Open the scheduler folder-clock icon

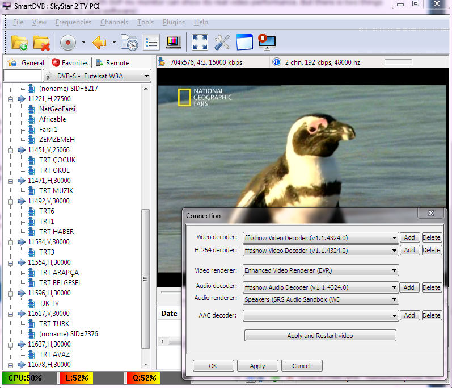129,42
